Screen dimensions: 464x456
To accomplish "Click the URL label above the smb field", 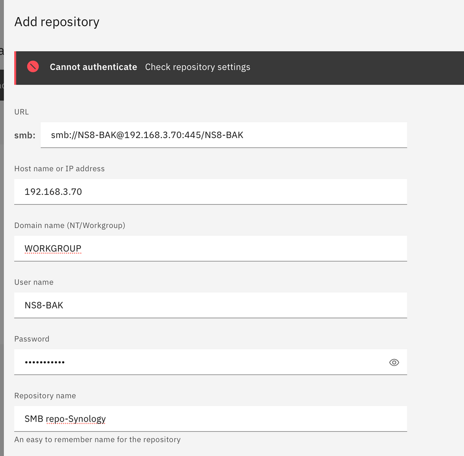I will (x=21, y=111).
